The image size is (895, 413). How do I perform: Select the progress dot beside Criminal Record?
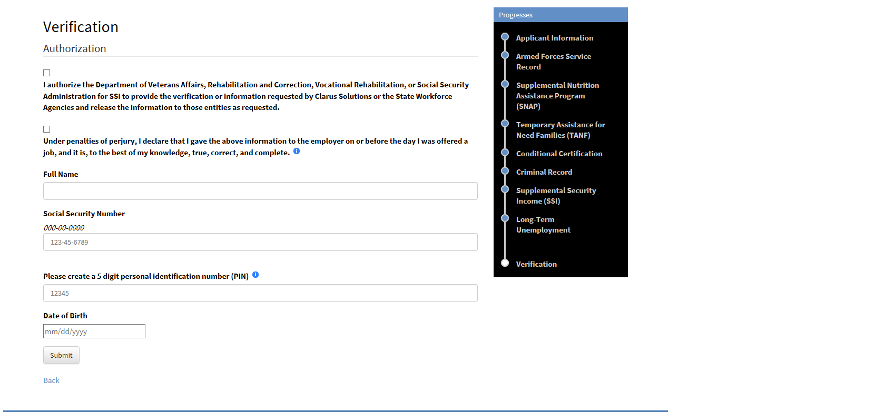click(x=505, y=171)
